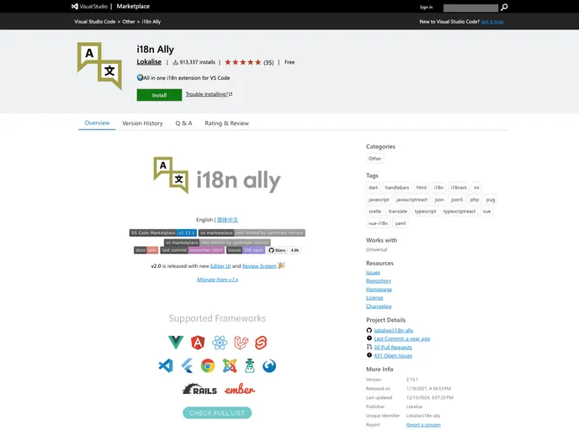The image size is (579, 430).
Task: Open the lokalise/i18n-ally GitHub link
Action: [394, 331]
